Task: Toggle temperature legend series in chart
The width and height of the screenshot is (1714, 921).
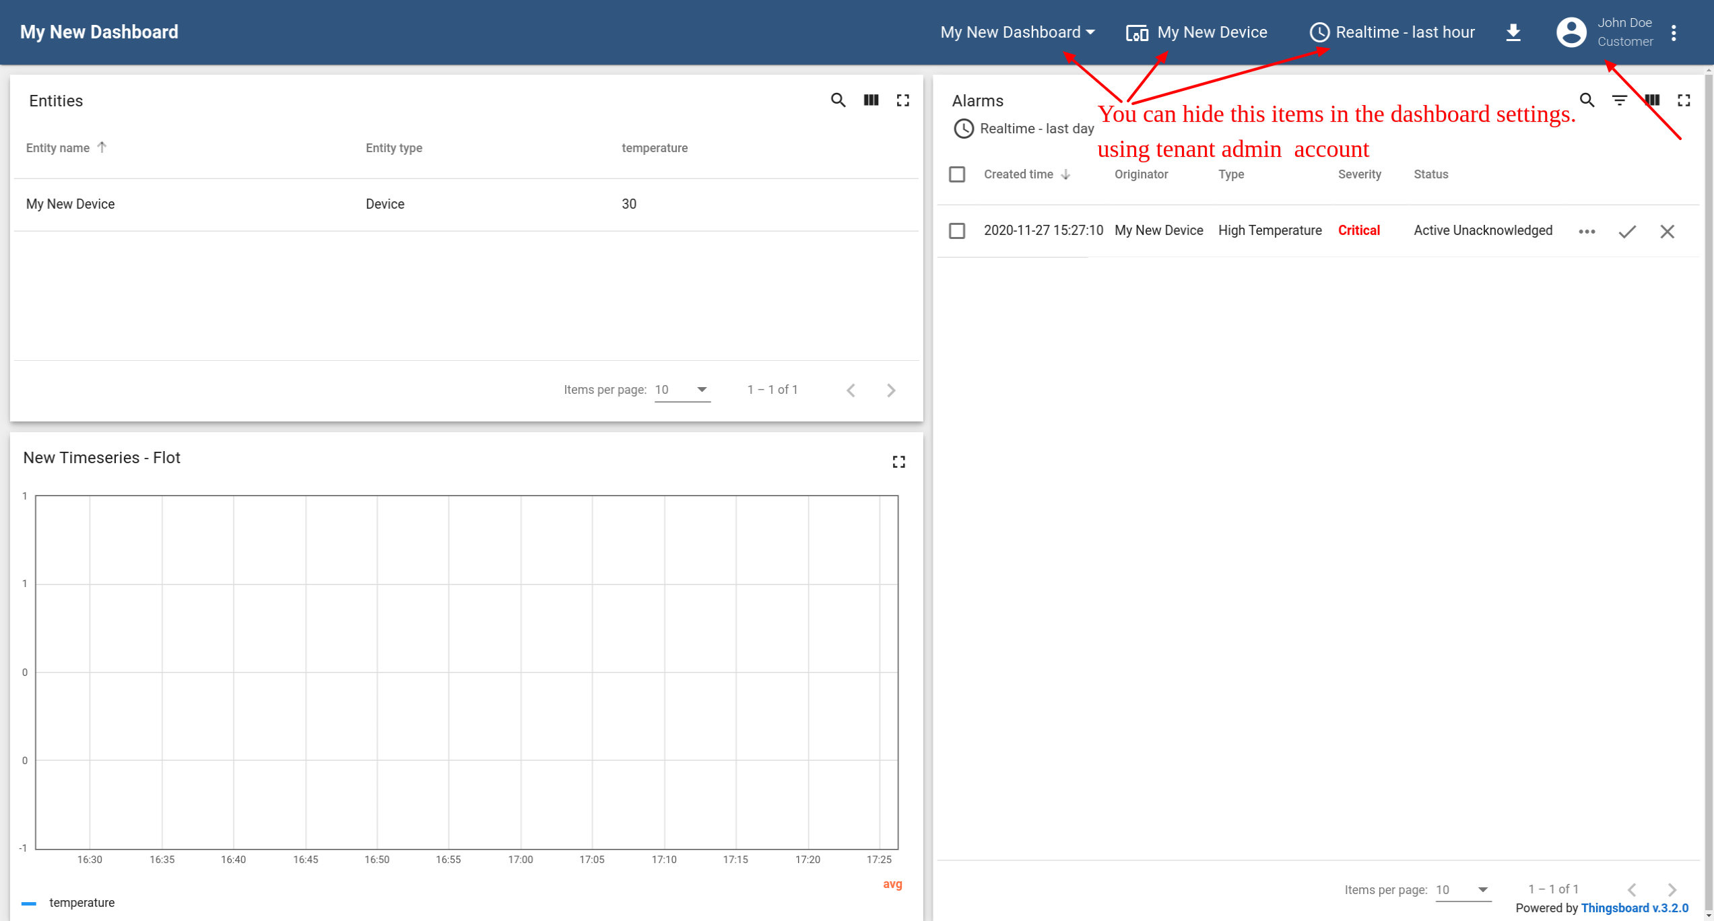Action: pyautogui.click(x=81, y=903)
